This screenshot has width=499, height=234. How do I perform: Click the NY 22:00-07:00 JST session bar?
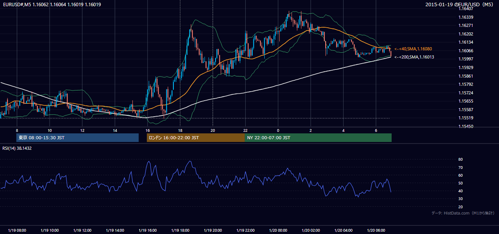(318, 138)
